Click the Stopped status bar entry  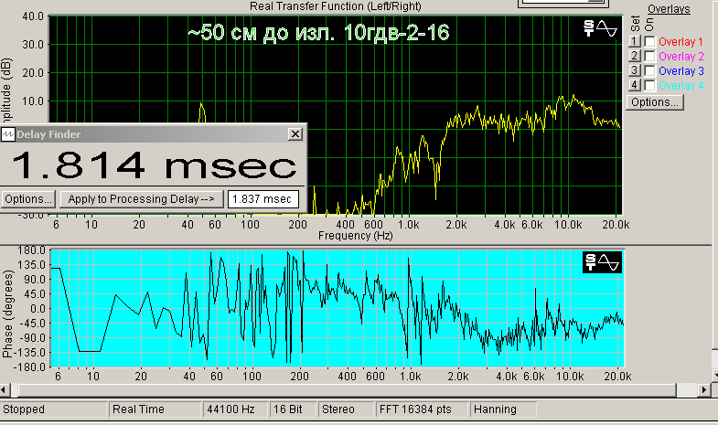click(x=54, y=409)
